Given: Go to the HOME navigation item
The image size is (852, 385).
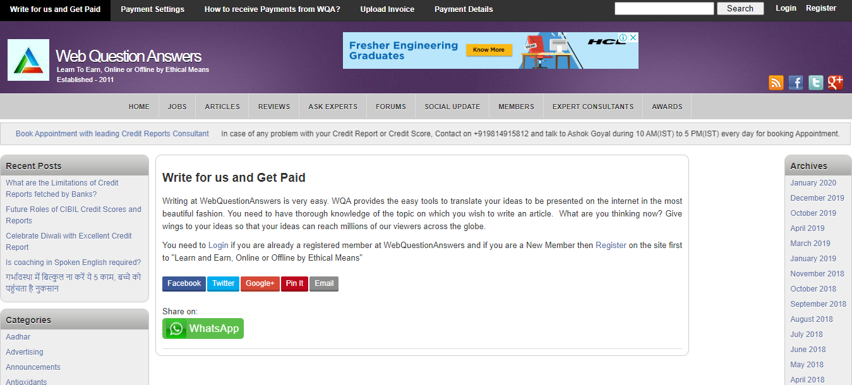Looking at the screenshot, I should coord(139,107).
